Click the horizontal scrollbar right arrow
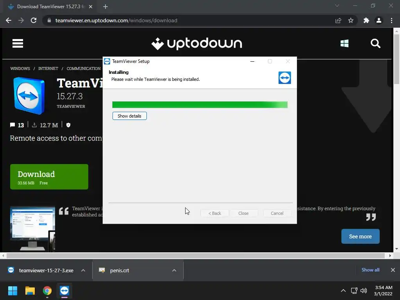The width and height of the screenshot is (400, 300). point(390,255)
